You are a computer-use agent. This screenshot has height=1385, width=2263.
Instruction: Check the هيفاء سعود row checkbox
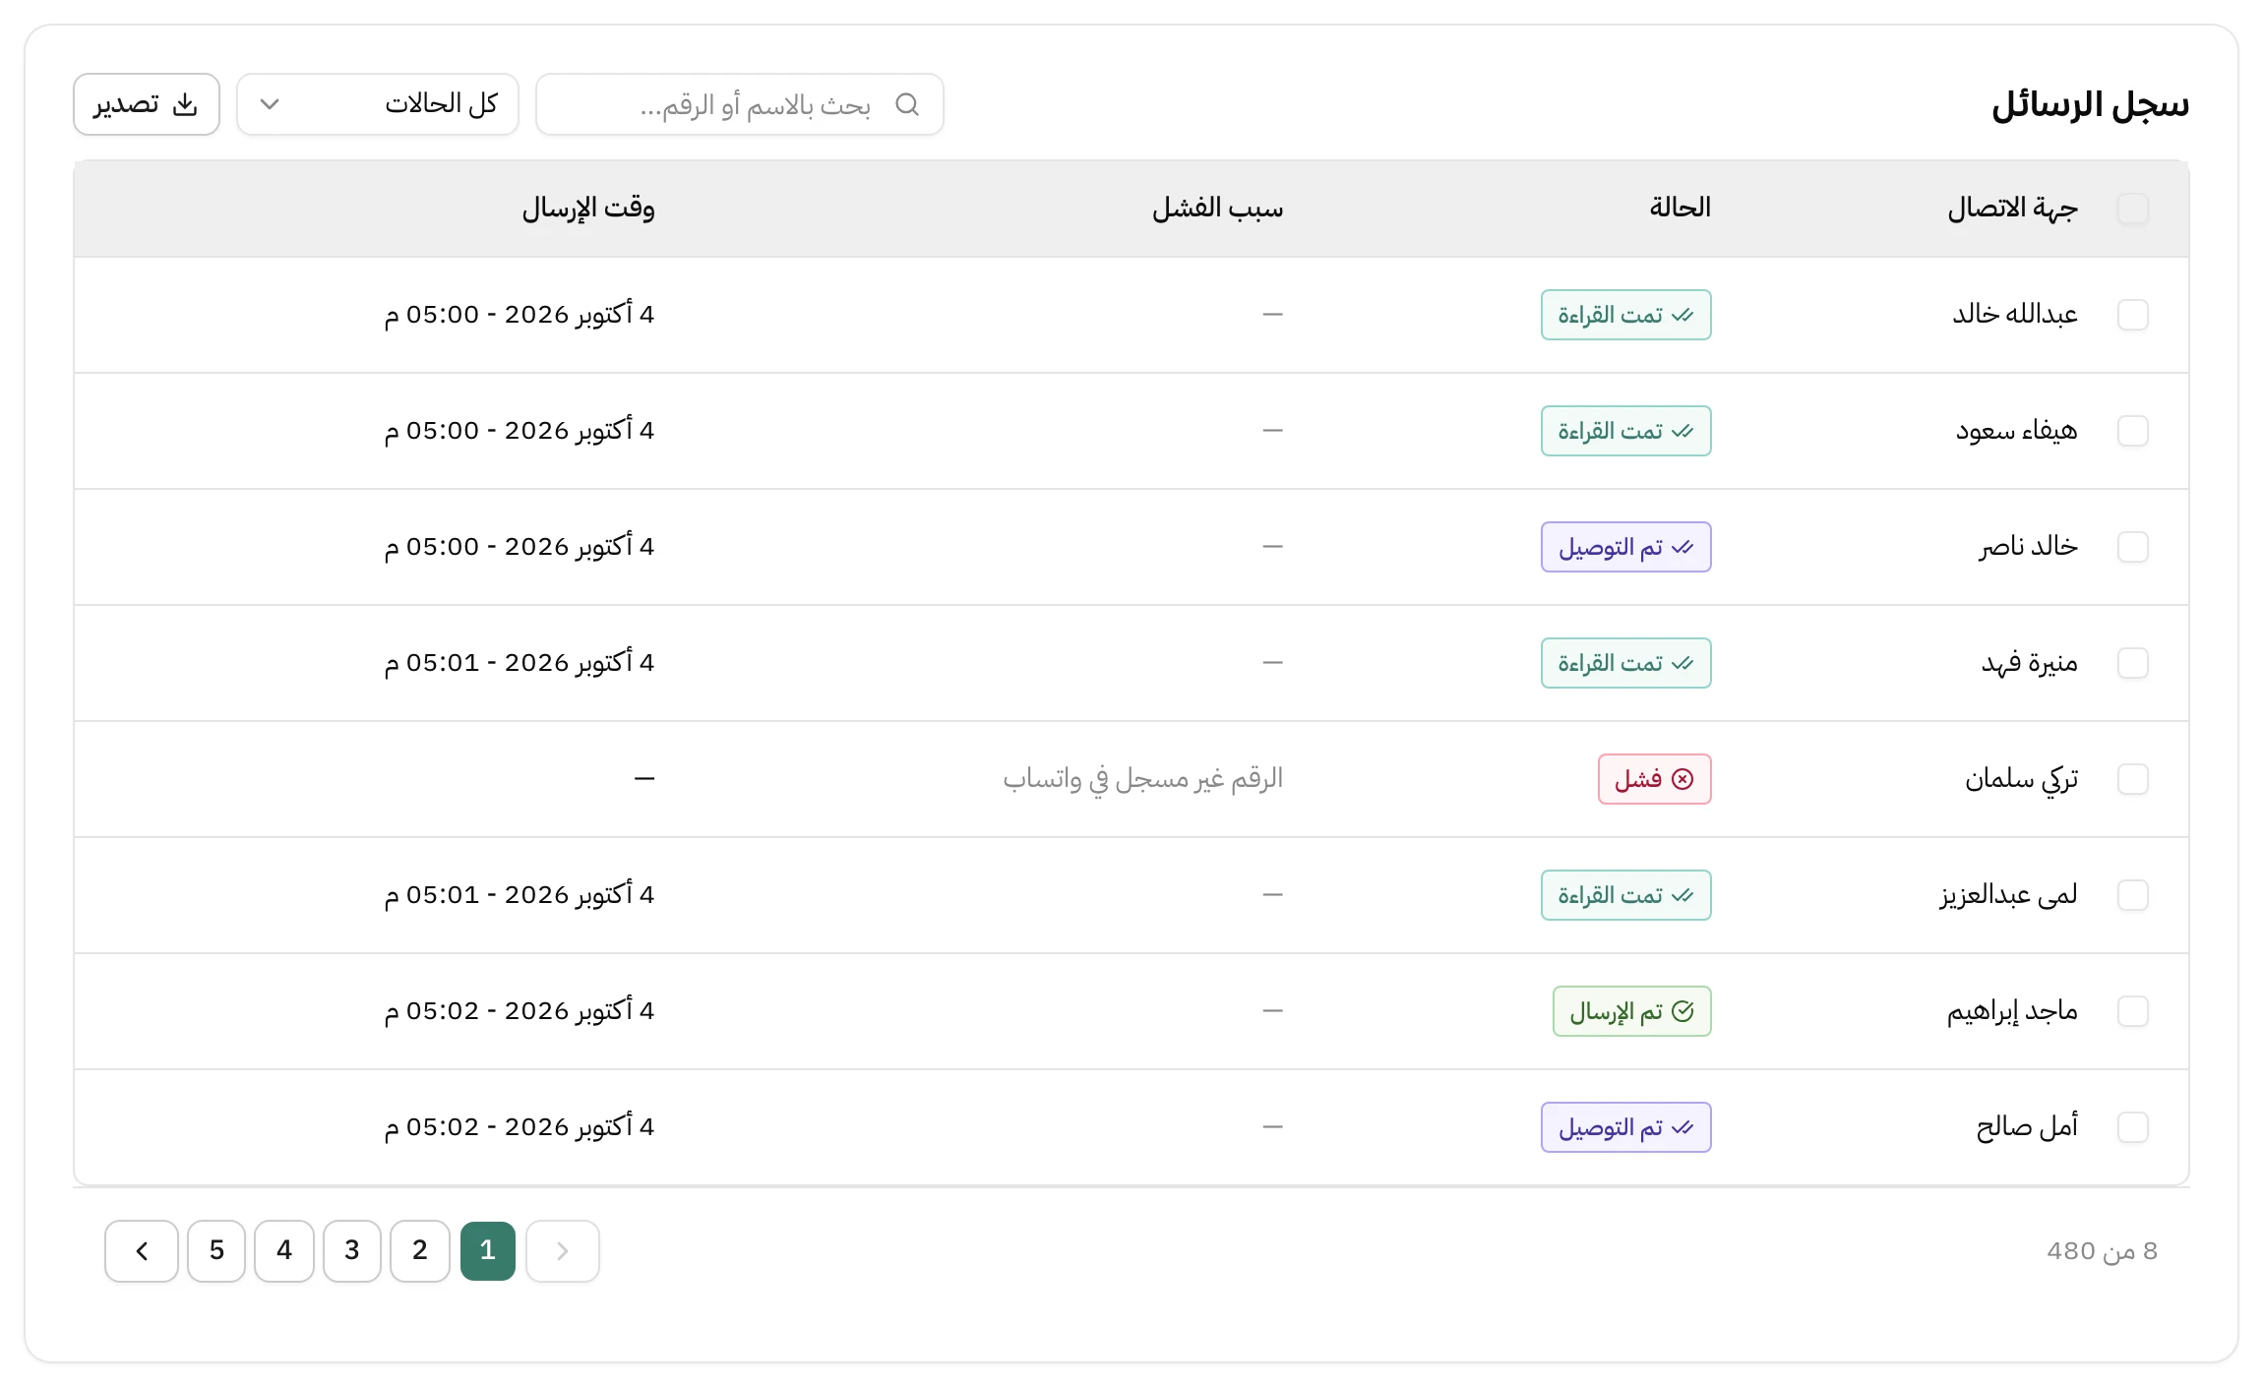click(2133, 431)
